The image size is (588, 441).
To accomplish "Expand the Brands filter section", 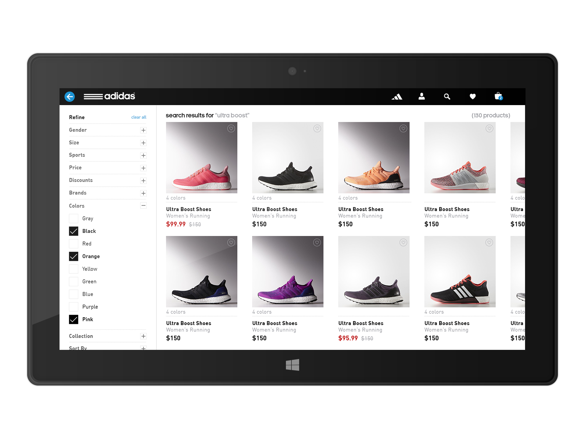I will (143, 193).
